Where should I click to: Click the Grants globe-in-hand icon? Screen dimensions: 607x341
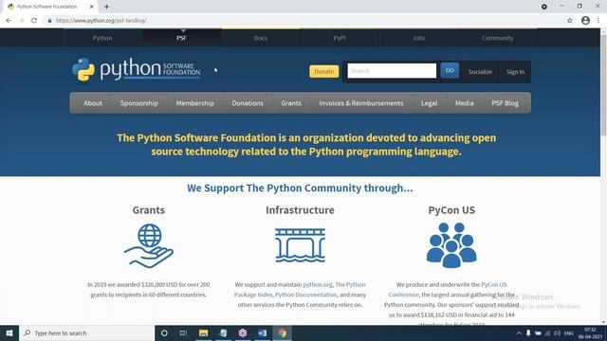tap(149, 245)
